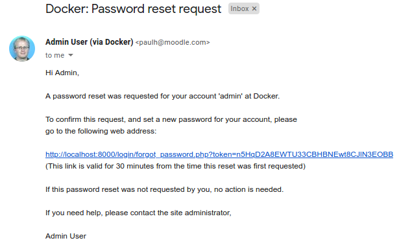
Task: Expand recipient details arrow beside 'to me'
Action: (x=71, y=55)
